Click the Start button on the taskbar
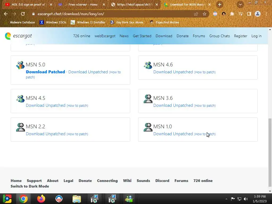 (7, 199)
